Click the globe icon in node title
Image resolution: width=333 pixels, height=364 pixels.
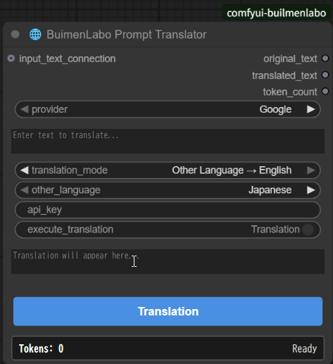[x=35, y=34]
